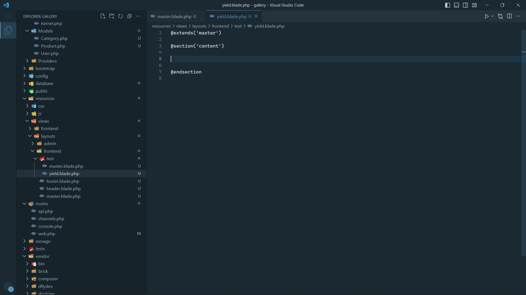The width and height of the screenshot is (526, 295).
Task: Expand the composer vendor folder
Action: pos(81,279)
